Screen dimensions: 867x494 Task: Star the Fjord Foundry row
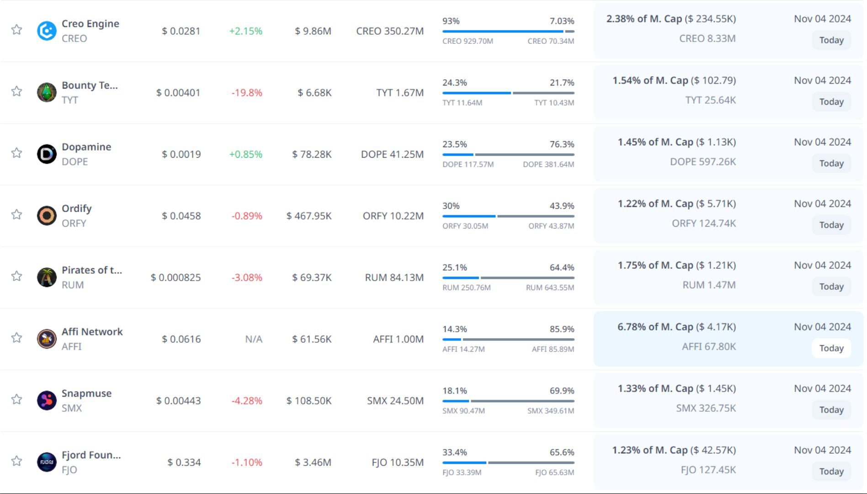pyautogui.click(x=17, y=461)
